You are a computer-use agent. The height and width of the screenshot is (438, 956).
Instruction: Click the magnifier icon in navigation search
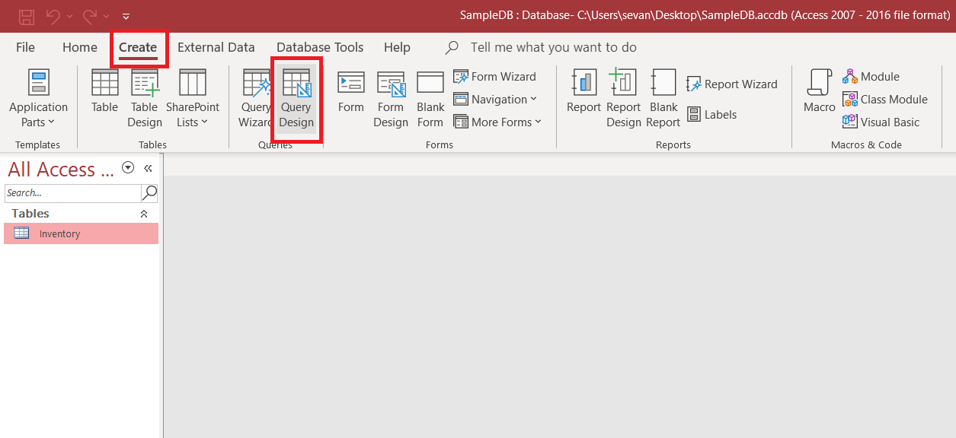150,192
